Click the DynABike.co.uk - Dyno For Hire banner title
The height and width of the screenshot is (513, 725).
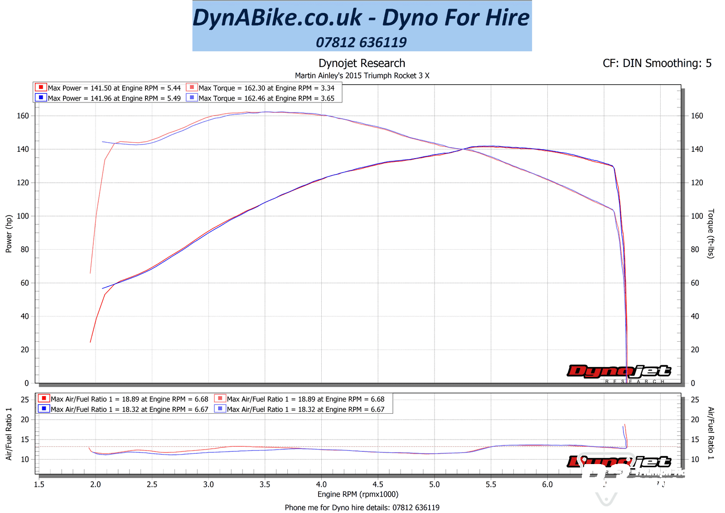tap(361, 18)
